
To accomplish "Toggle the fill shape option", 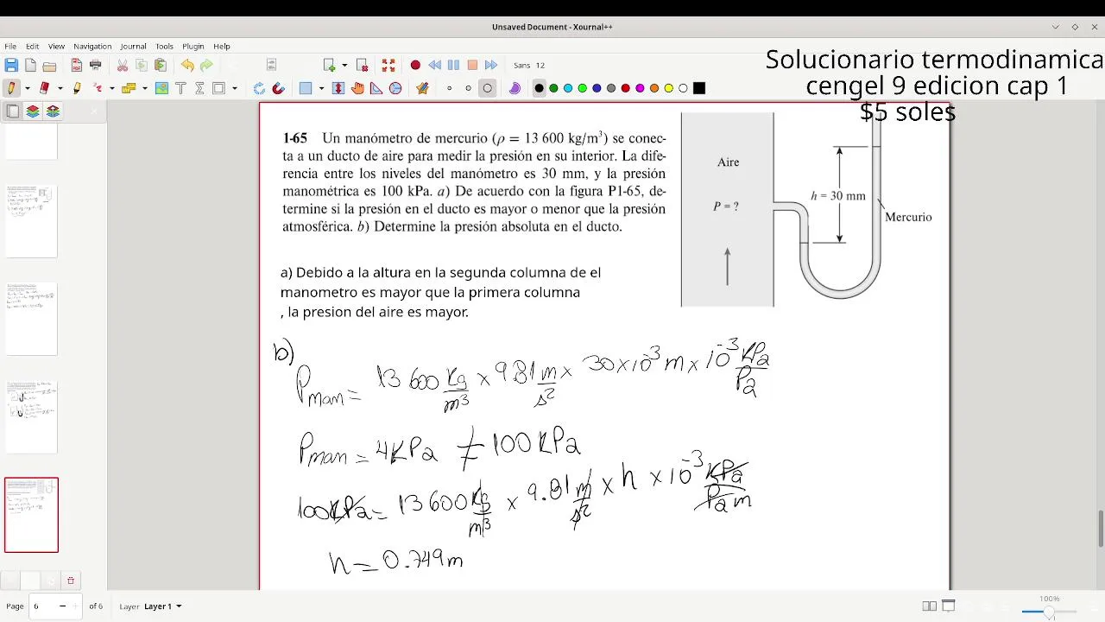I will point(515,88).
